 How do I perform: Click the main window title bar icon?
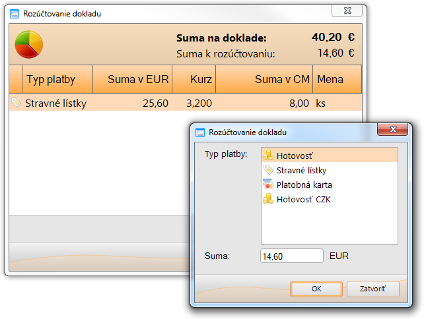tap(15, 13)
